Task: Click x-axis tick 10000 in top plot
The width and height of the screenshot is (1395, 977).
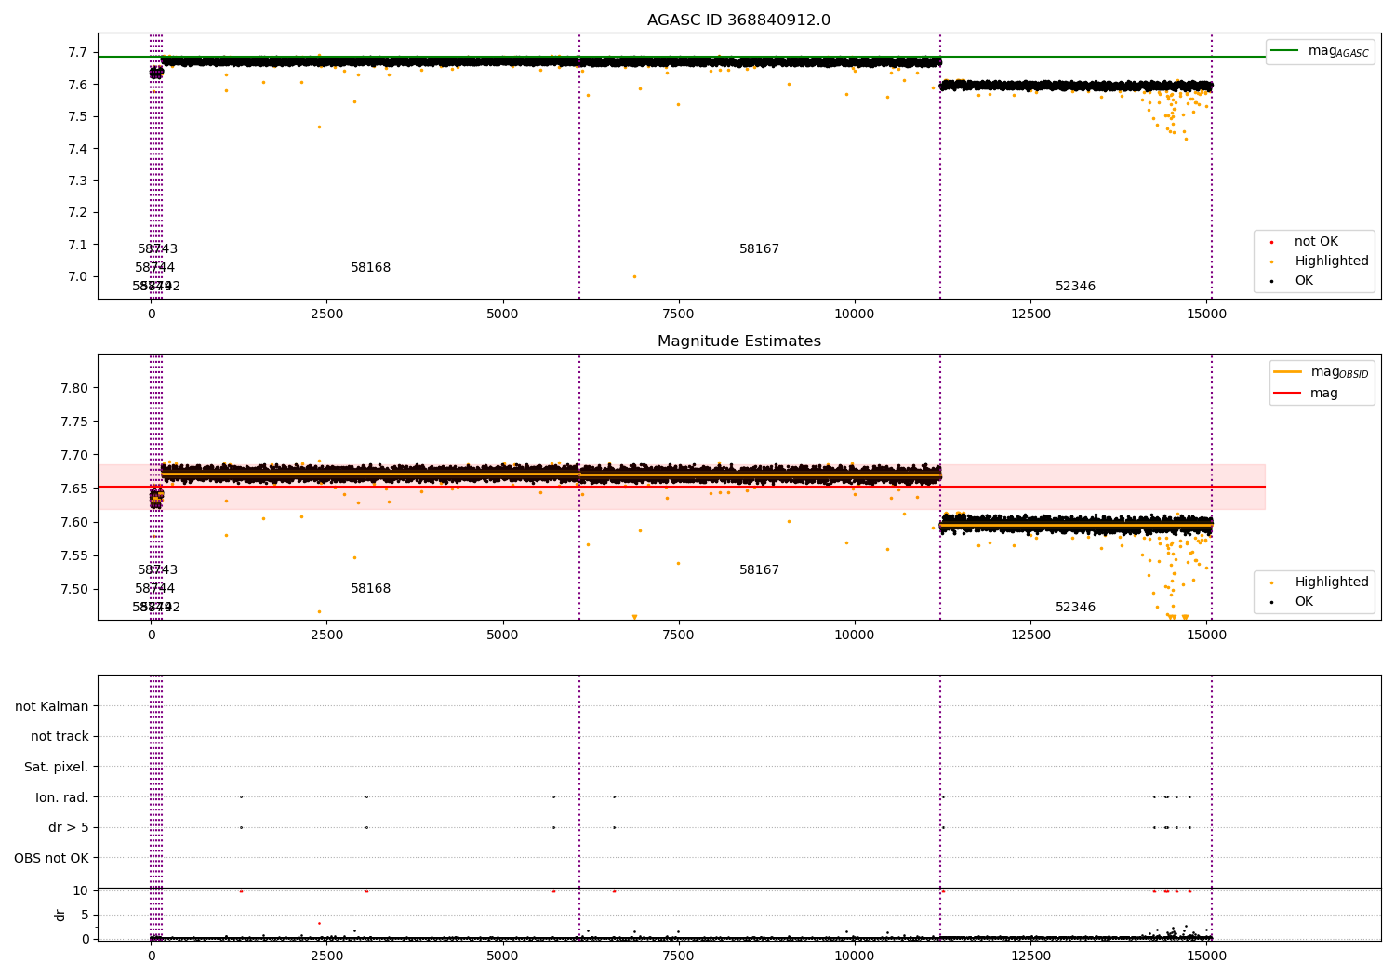Action: [x=855, y=315]
